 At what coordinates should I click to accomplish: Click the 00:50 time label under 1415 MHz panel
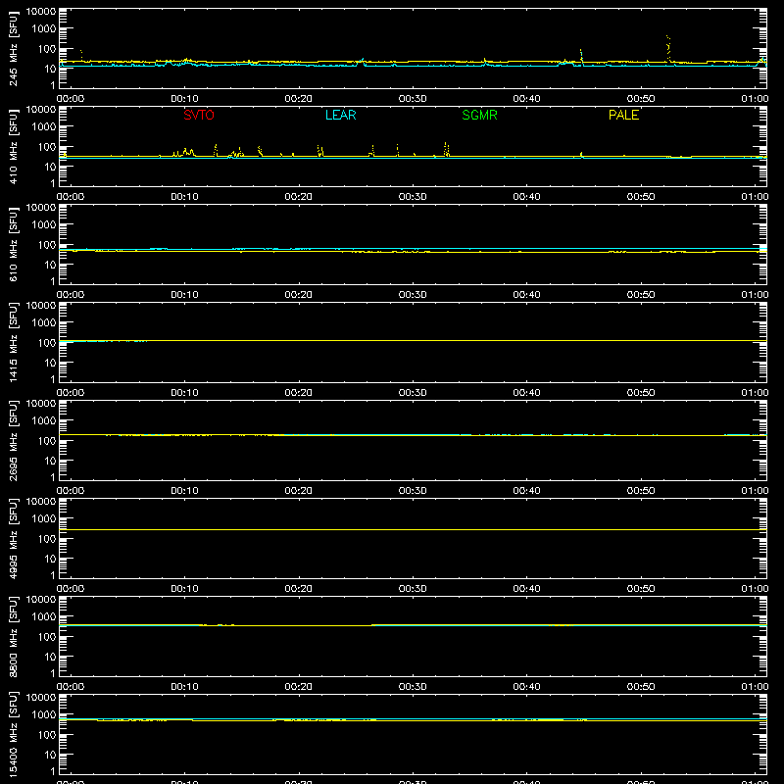(641, 393)
